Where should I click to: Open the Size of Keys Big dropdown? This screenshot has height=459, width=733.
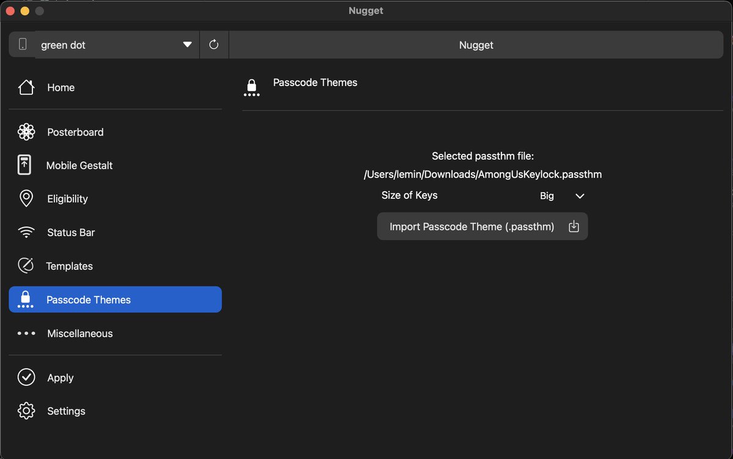[562, 196]
